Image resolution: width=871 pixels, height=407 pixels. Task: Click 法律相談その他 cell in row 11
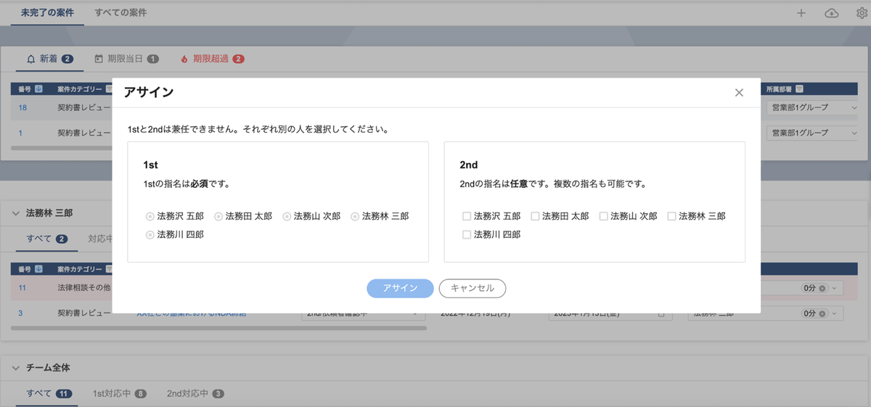point(83,288)
